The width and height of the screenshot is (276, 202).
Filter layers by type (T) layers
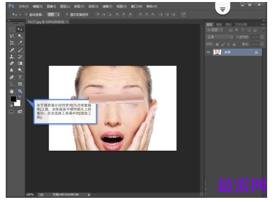(243, 30)
